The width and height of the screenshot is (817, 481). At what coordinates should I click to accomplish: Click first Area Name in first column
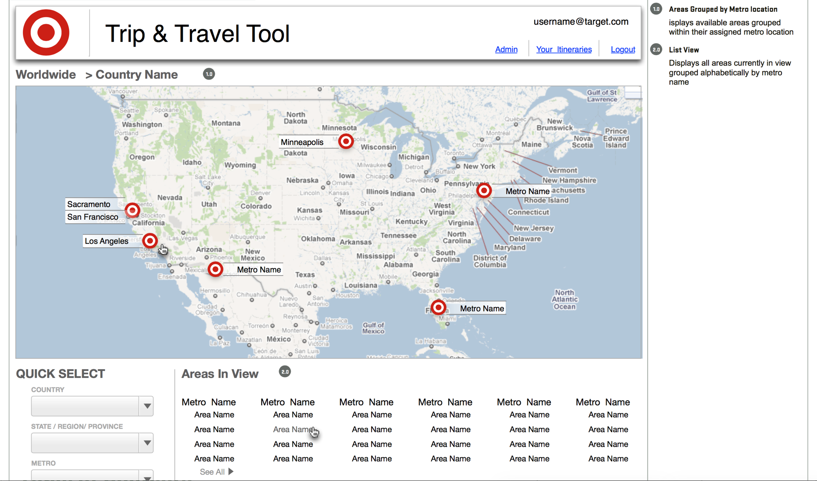coord(214,415)
